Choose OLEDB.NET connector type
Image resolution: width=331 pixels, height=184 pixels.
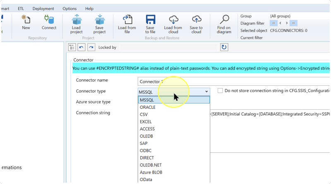click(x=174, y=165)
